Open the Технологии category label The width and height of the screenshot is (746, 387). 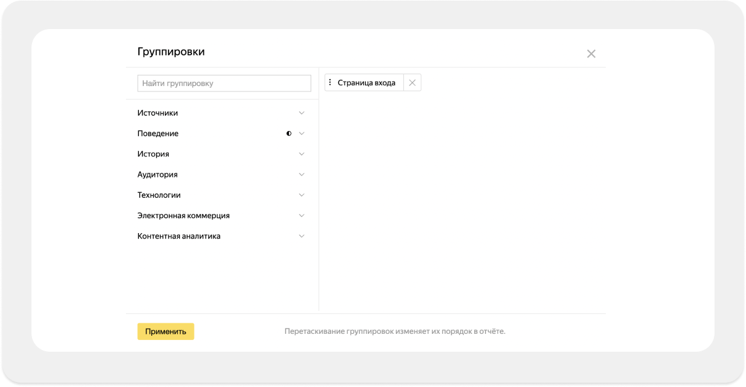(159, 195)
